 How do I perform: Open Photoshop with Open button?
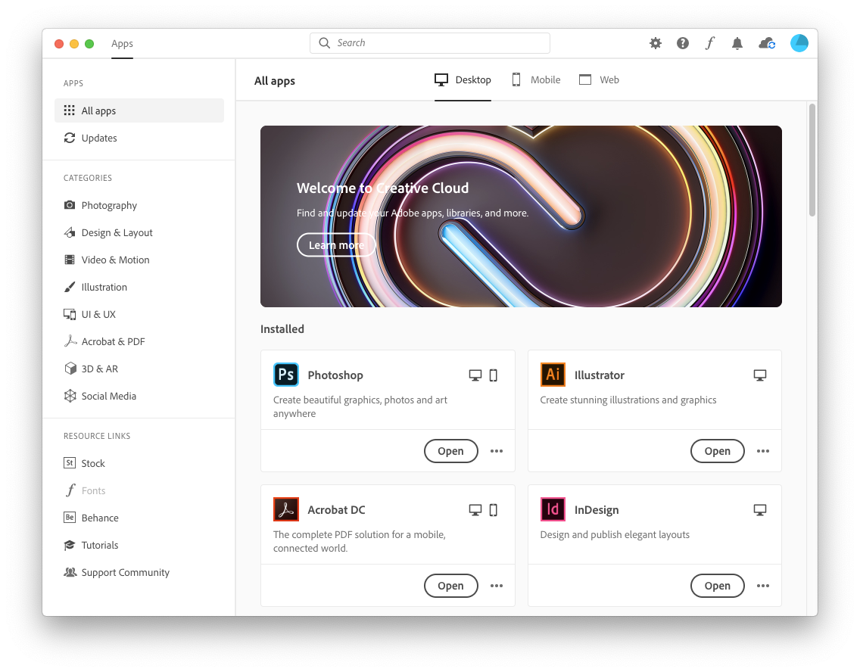[x=451, y=451]
